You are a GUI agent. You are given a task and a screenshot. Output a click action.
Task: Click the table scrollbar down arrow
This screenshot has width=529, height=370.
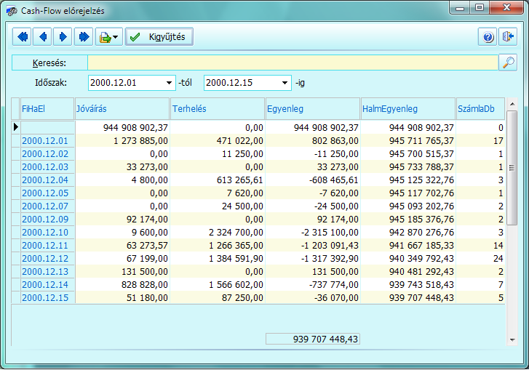[512, 340]
